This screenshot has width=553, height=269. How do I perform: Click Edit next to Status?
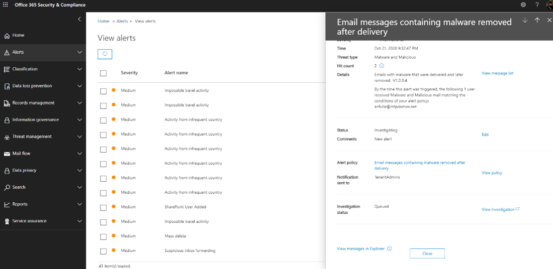[x=485, y=134]
